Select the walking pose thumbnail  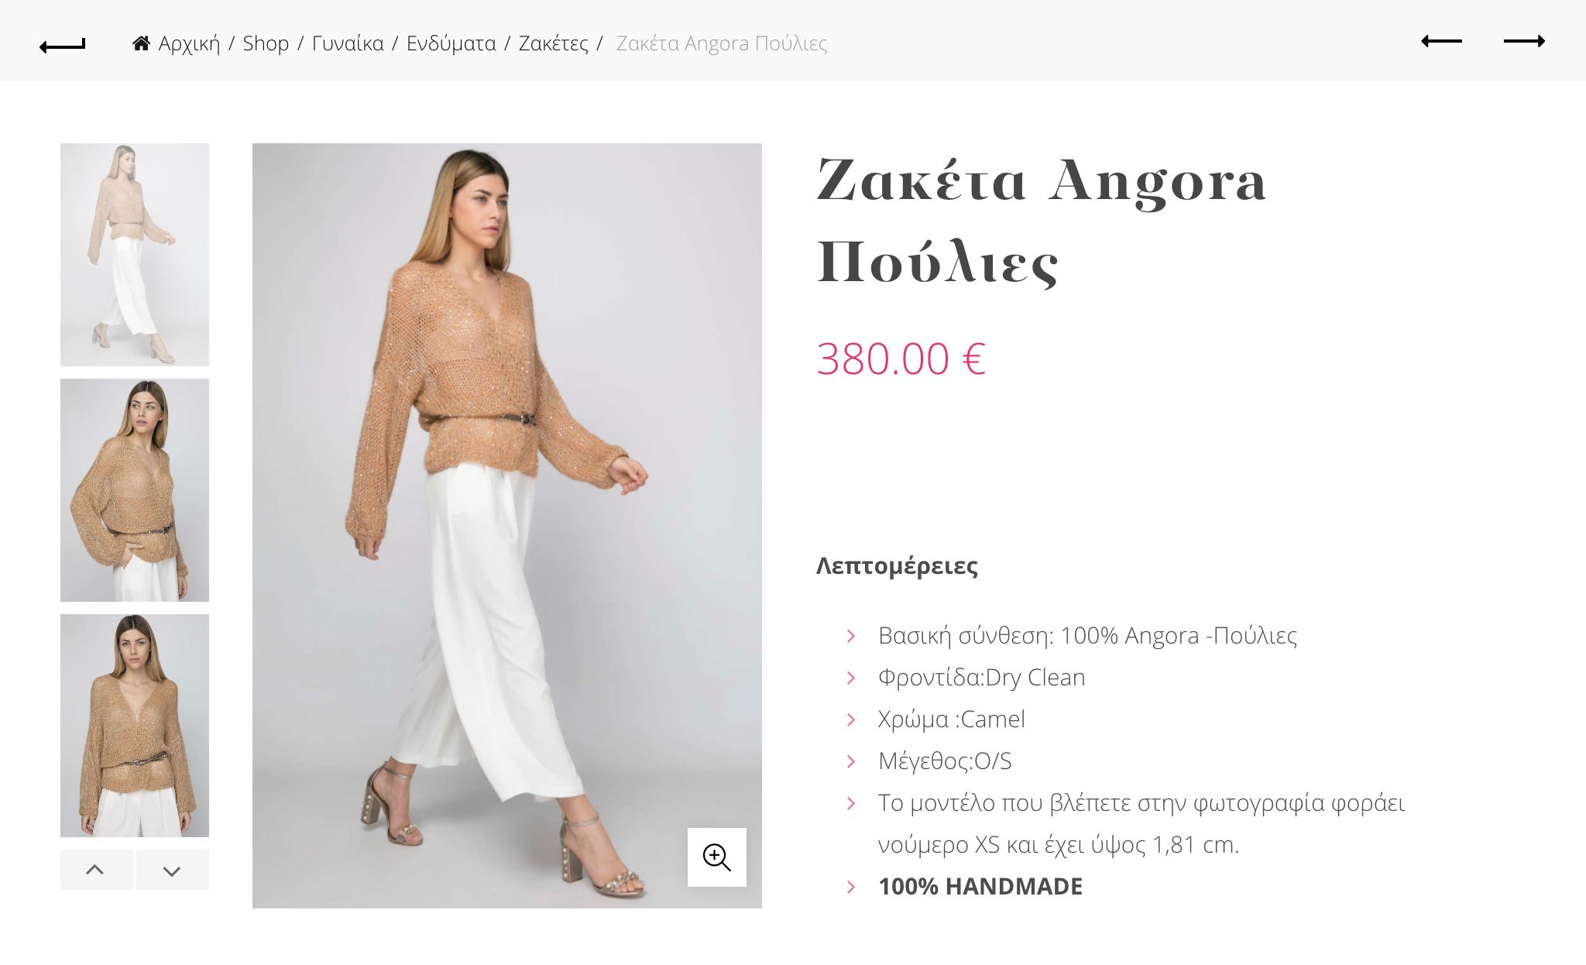135,255
